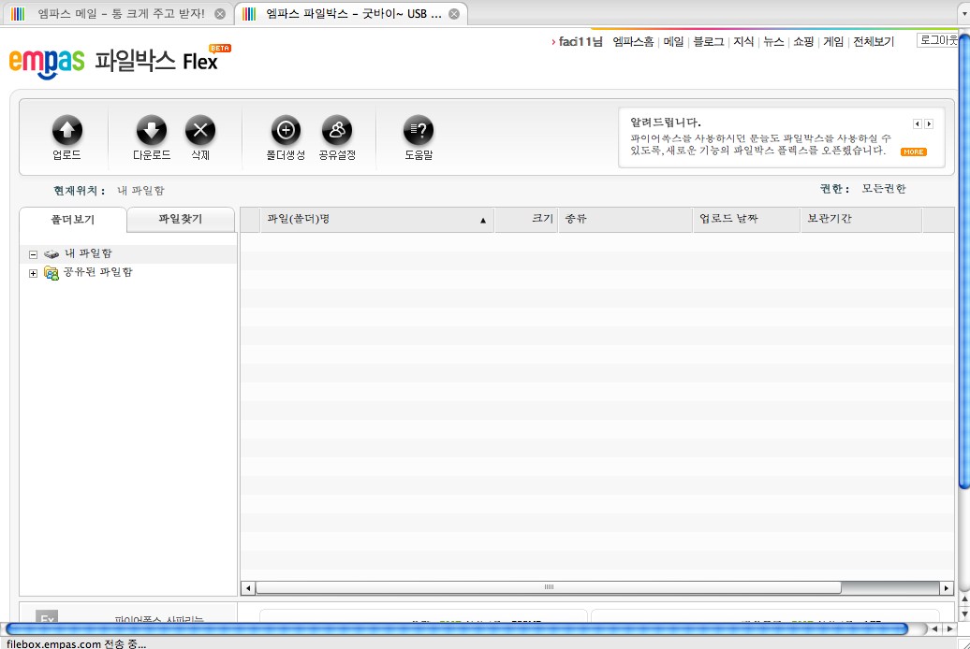Open the 게임 link

833,41
